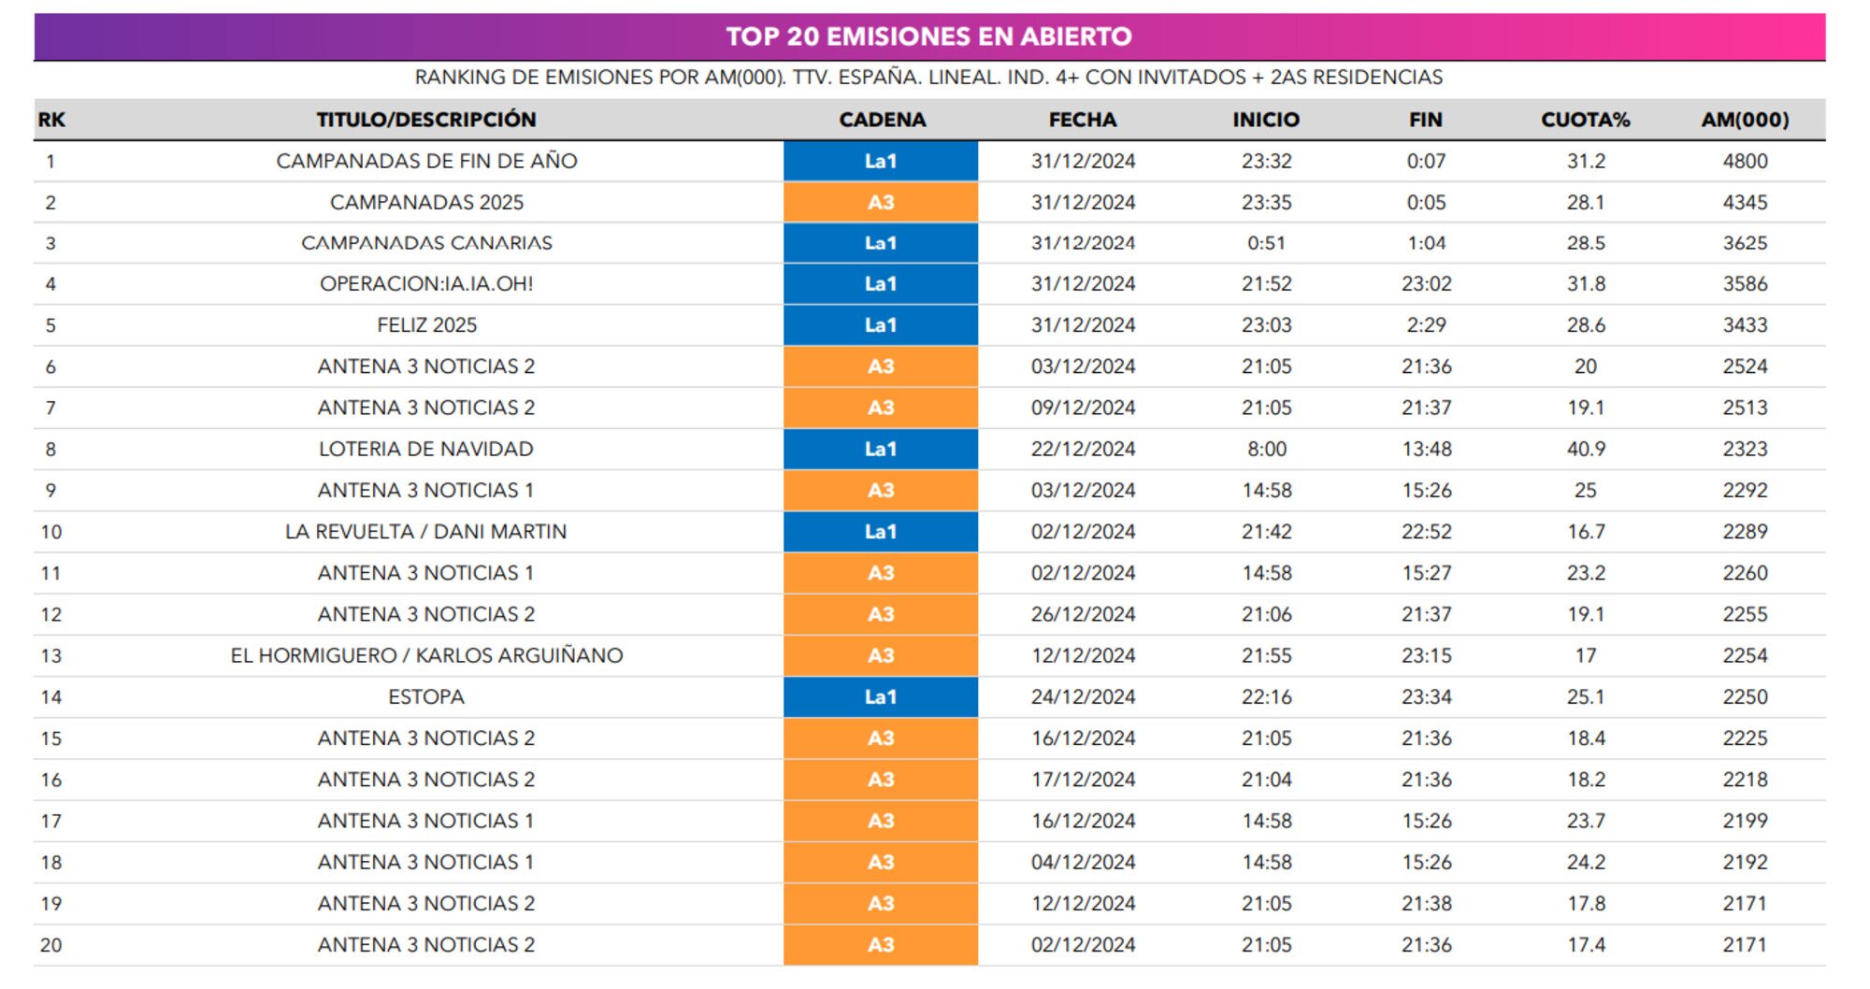The height and width of the screenshot is (989, 1870).
Task: Select the TITULO/DESCRIPCIÓN column header
Action: point(426,120)
